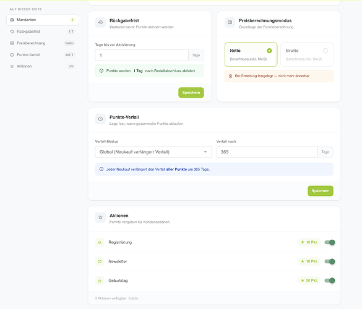Click info icon in green activation notice
362x309 pixels.
click(101, 71)
